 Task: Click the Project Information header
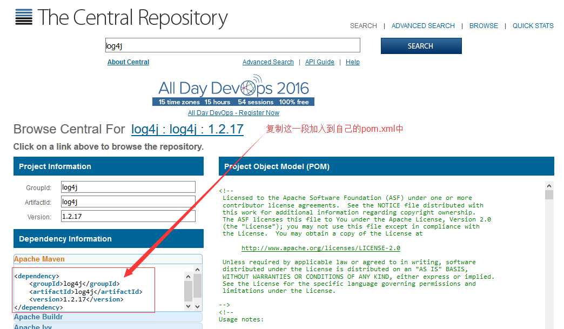pos(108,166)
